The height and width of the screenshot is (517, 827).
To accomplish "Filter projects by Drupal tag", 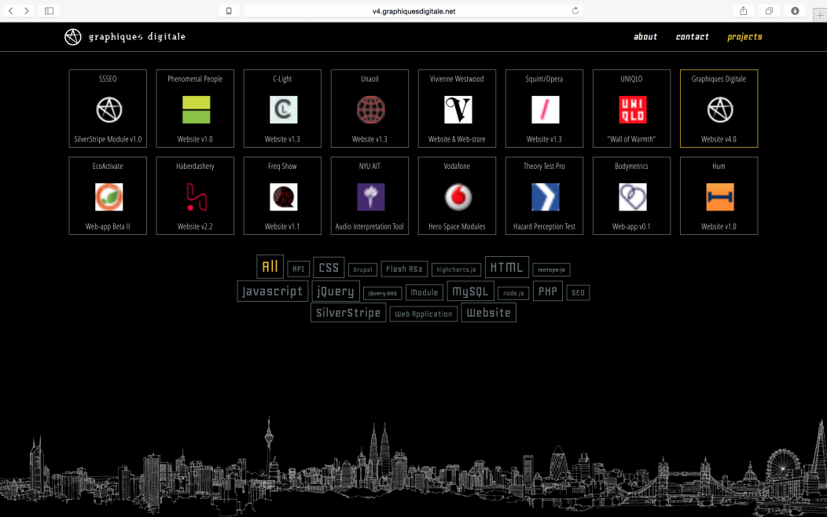I will [362, 269].
